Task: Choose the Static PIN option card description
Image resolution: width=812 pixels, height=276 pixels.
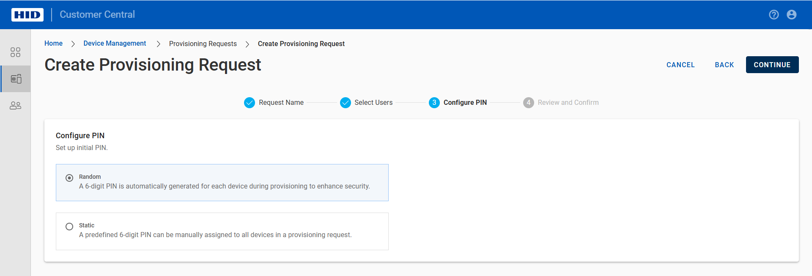Action: point(215,235)
